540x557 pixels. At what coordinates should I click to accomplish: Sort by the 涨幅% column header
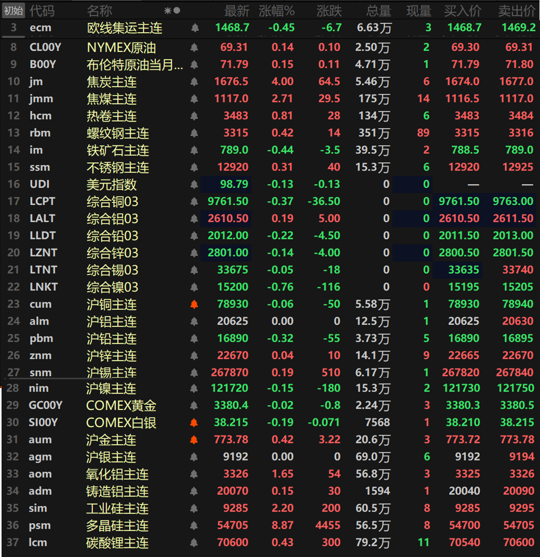coord(277,10)
